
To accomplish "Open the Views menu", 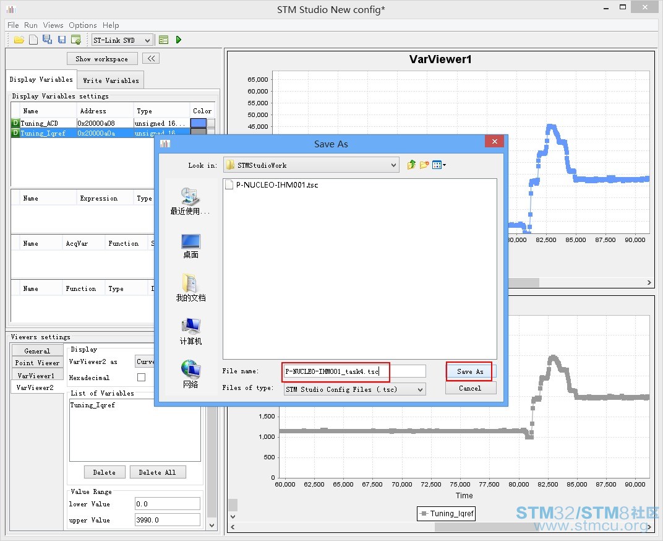I will [53, 25].
